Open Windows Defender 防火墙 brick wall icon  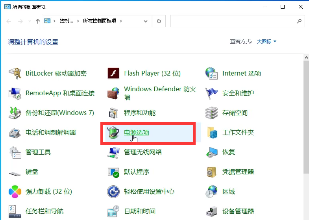113,93
